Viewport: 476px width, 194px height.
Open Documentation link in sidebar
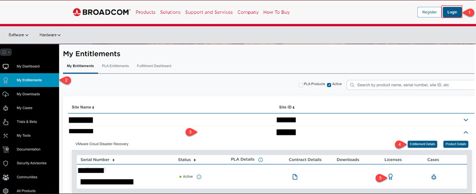pos(29,150)
